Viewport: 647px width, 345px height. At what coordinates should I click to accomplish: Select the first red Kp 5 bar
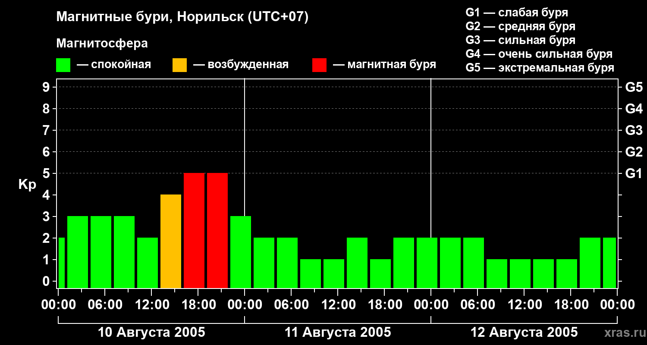(x=194, y=230)
